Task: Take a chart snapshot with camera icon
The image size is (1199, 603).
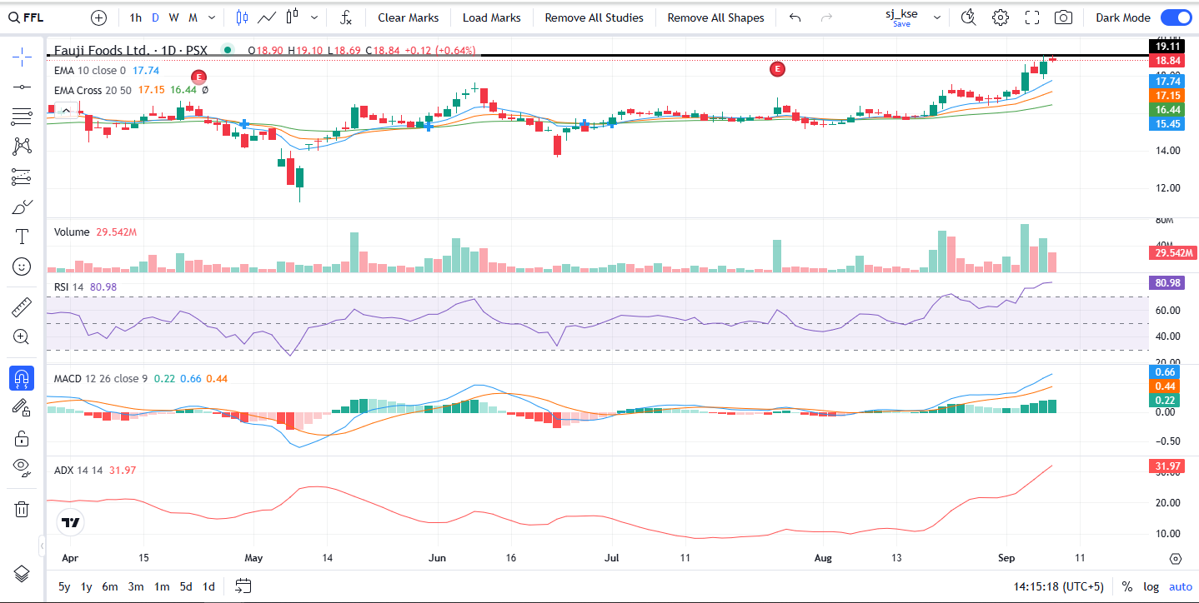Action: coord(1063,17)
